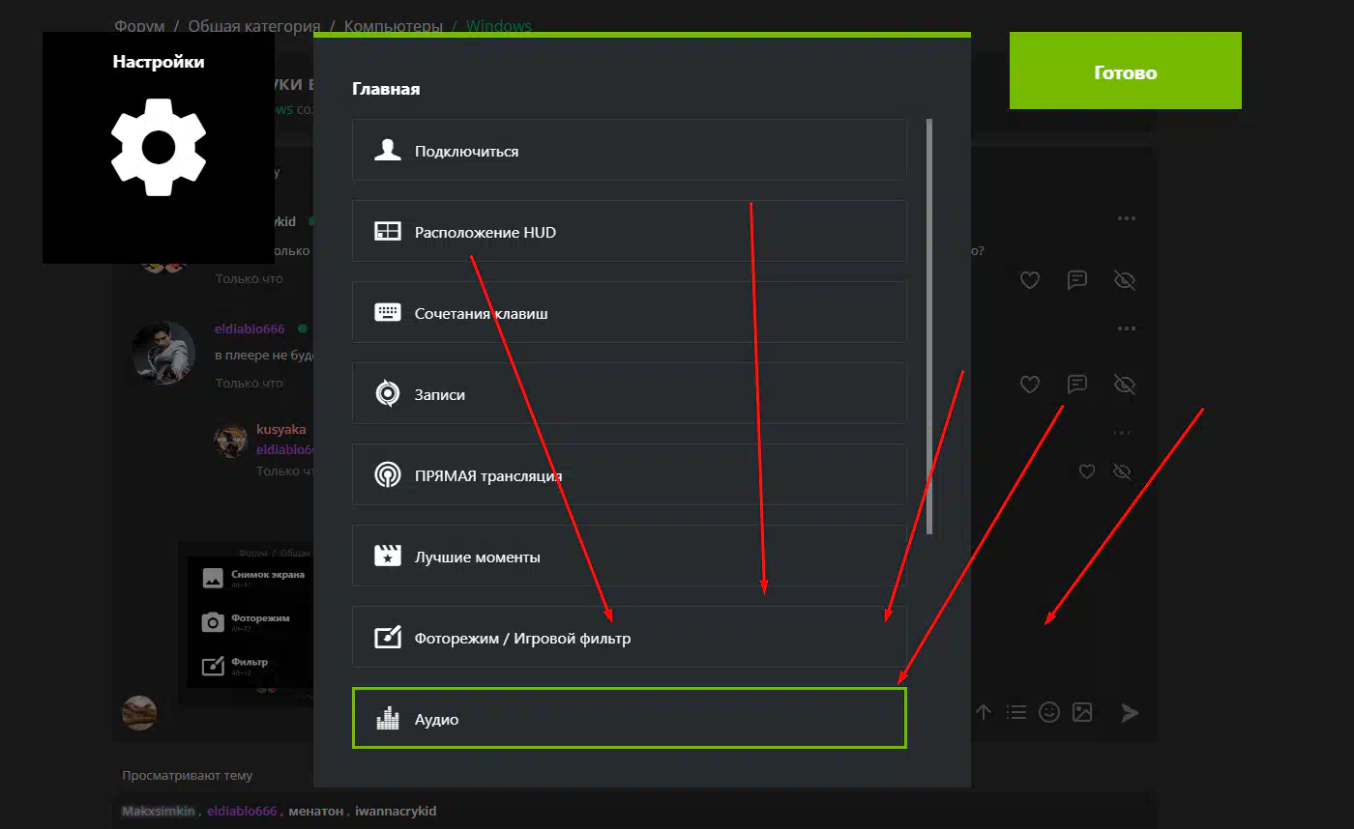Viewport: 1354px width, 829px height.
Task: Click the ПРЯМАЯ трансляция broadcast icon
Action: [388, 475]
